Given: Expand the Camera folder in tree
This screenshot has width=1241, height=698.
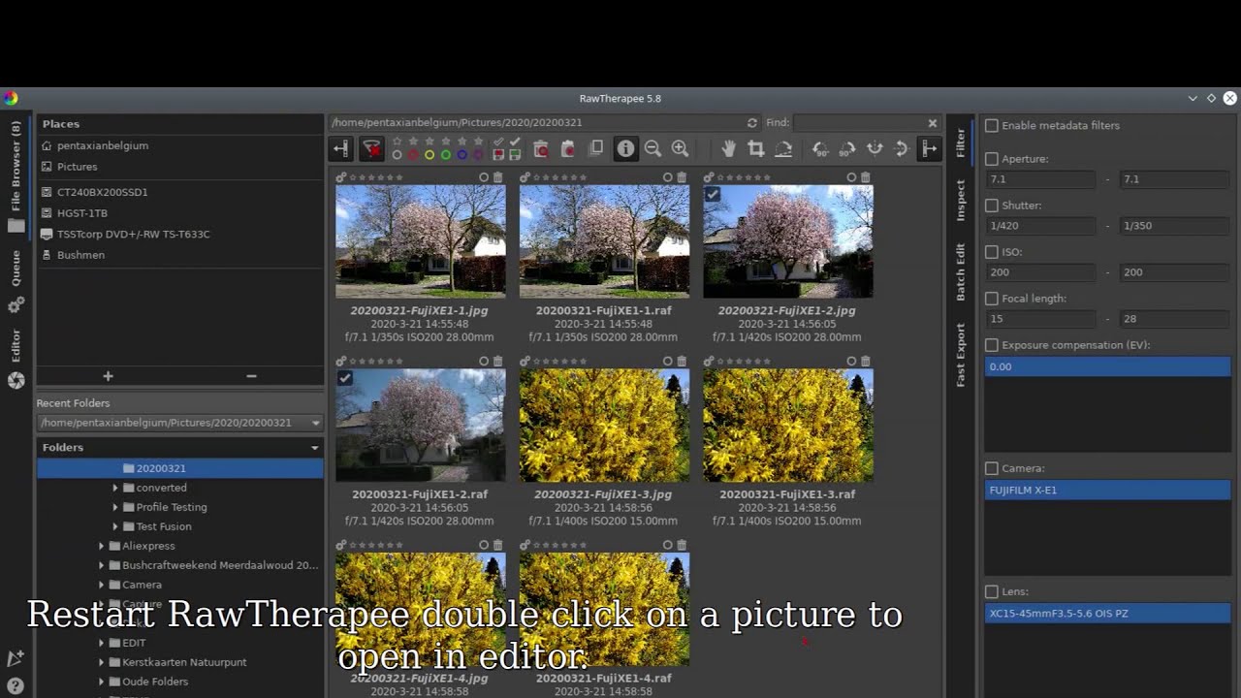Looking at the screenshot, I should coord(102,585).
